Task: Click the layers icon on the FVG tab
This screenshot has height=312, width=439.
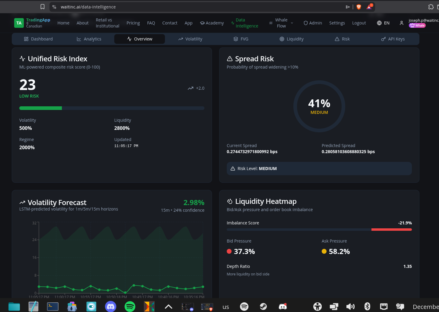Action: [x=235, y=39]
